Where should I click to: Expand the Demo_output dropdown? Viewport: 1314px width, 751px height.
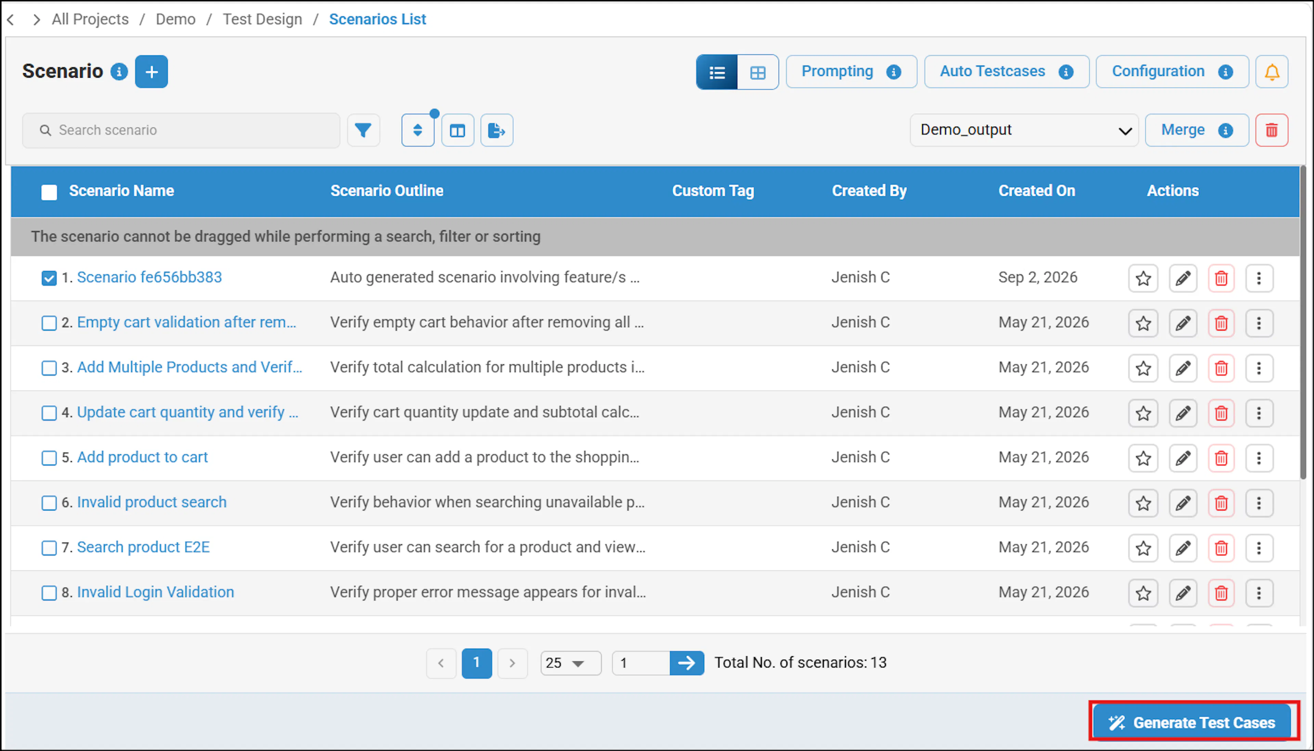pyautogui.click(x=1024, y=130)
